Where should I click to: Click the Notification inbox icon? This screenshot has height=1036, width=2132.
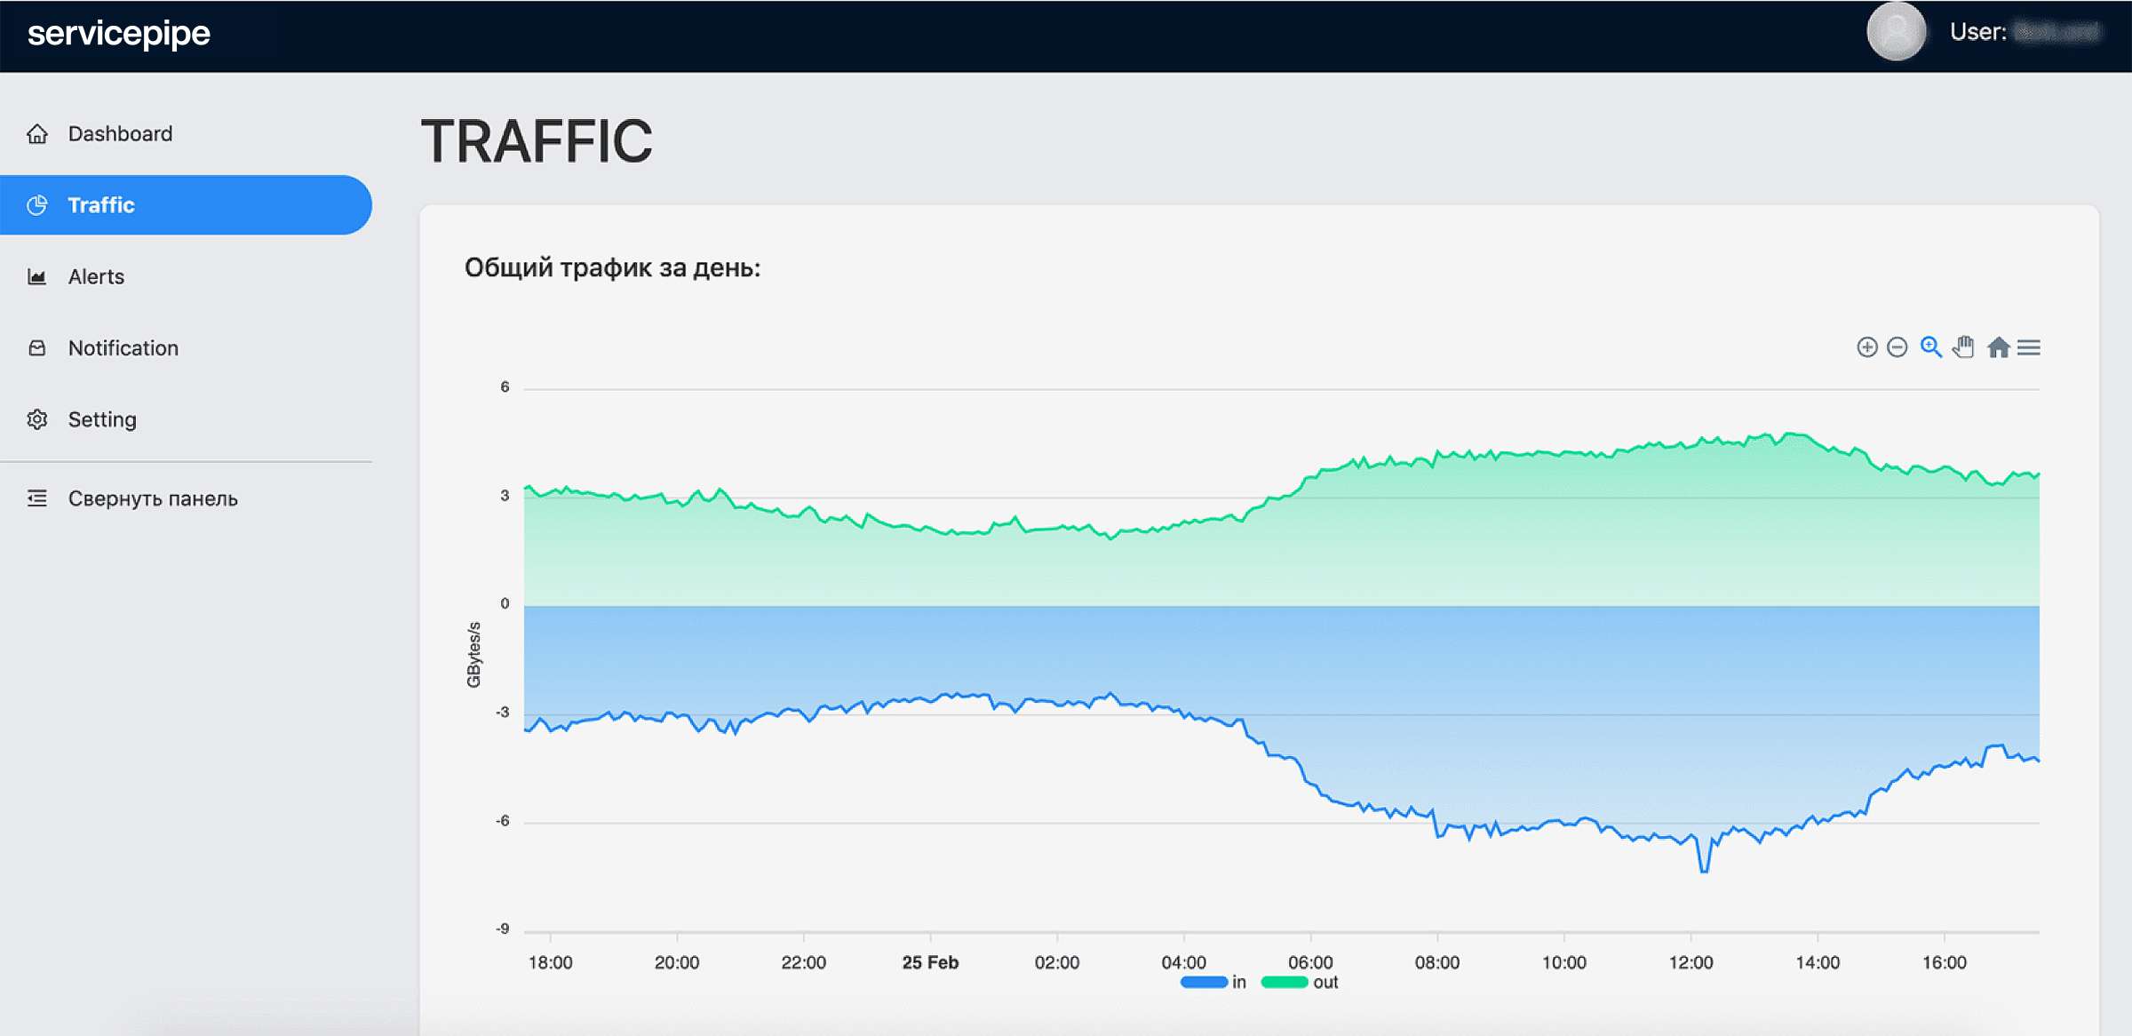point(37,347)
